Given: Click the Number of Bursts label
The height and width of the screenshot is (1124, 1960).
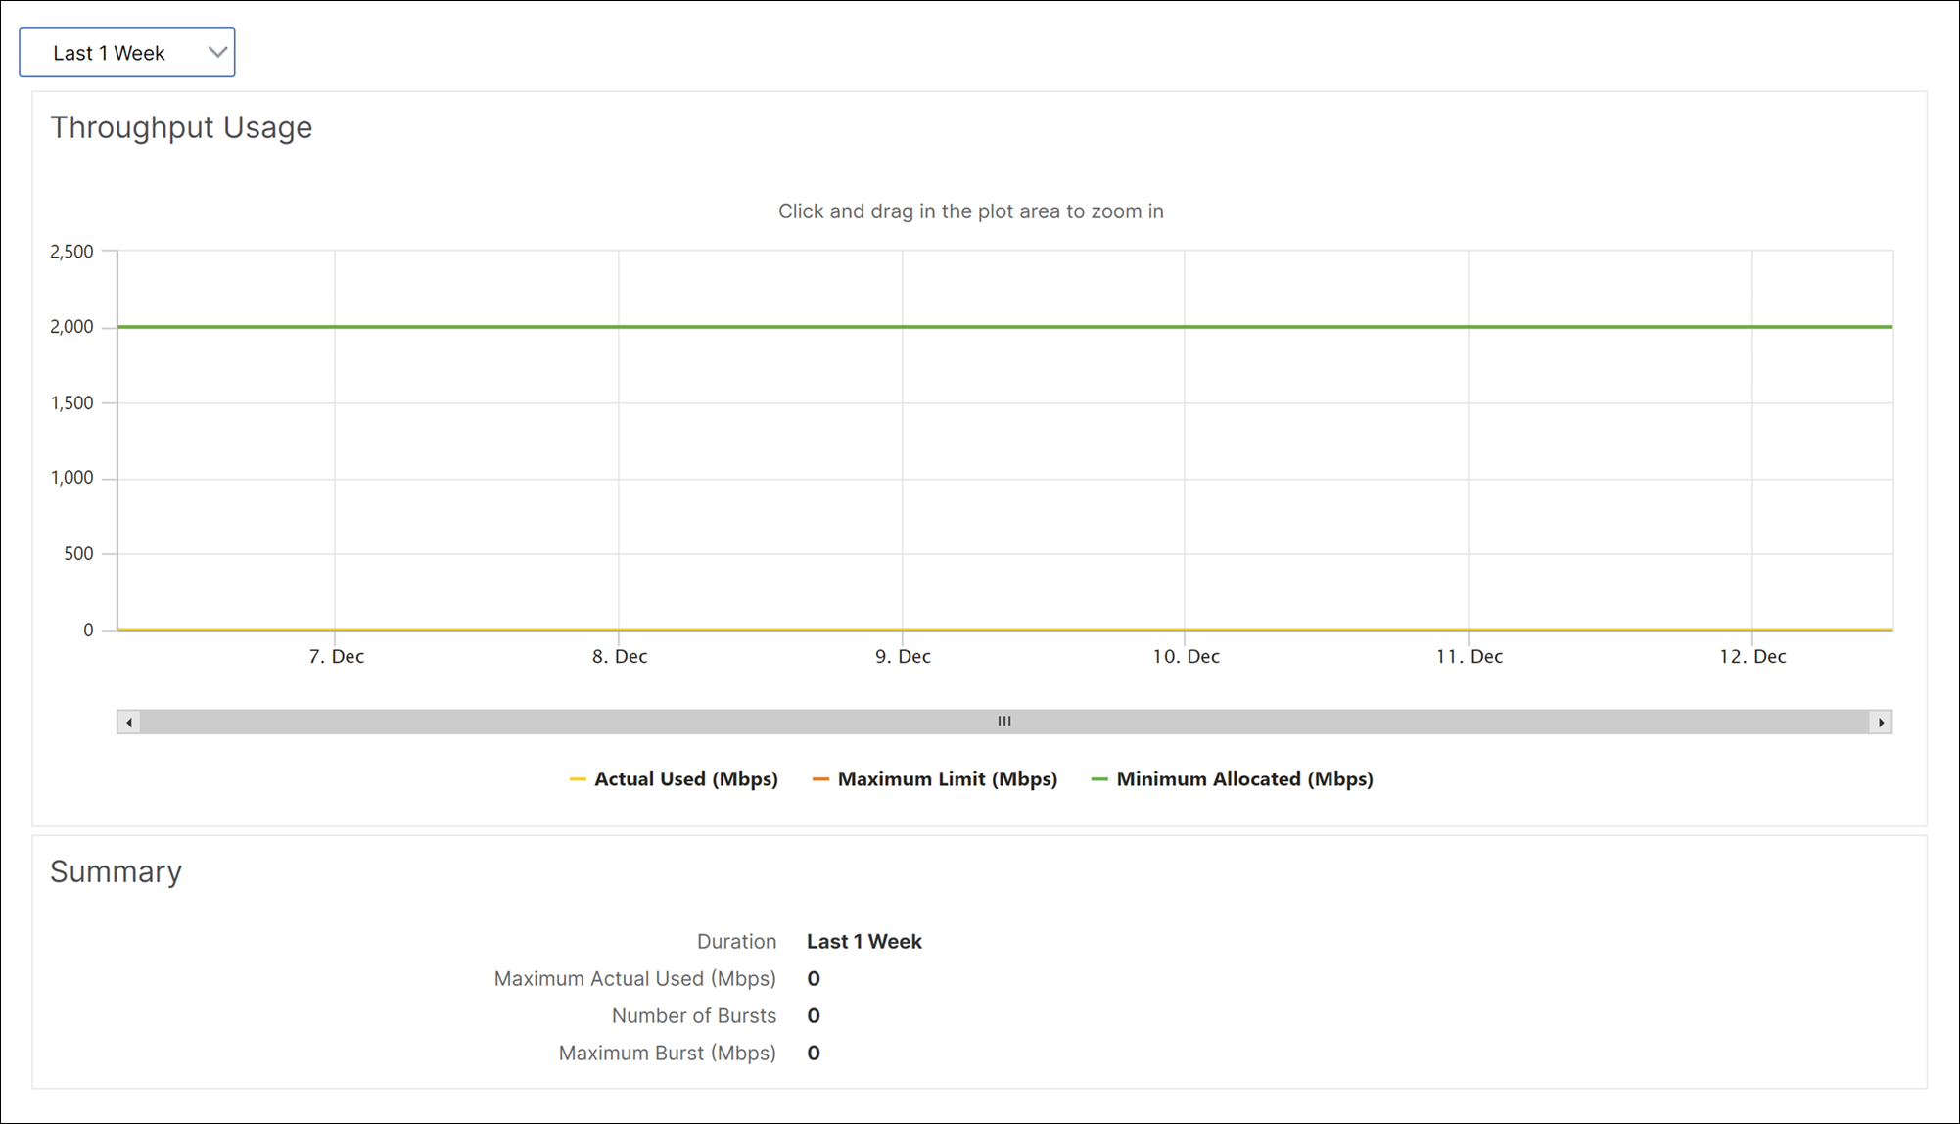Looking at the screenshot, I should pos(694,1016).
